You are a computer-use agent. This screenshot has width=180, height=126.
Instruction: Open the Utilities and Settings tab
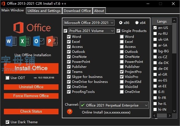pos(44,11)
